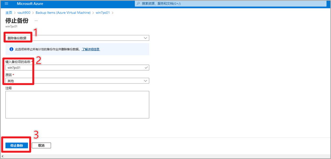Focus the search resources, services and docs box
Image resolution: width=331 pixels, height=159 pixels.
[227, 4]
